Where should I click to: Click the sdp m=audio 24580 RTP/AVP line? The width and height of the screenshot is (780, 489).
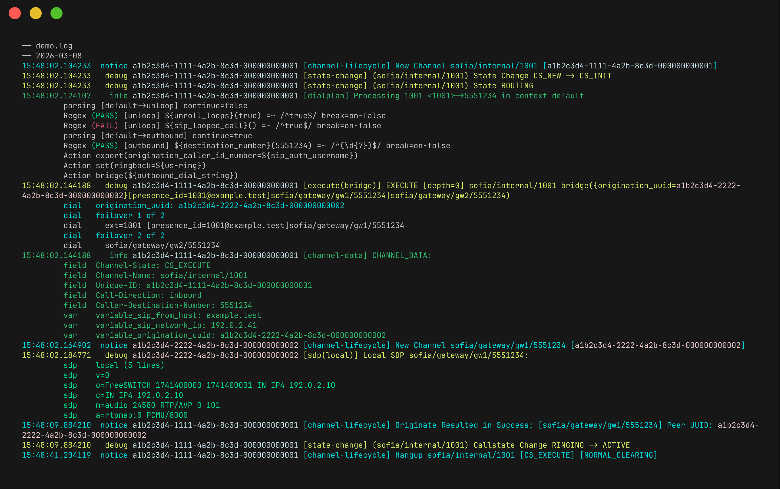[142, 405]
